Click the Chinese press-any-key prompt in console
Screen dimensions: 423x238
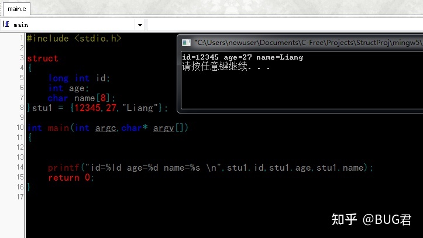pyautogui.click(x=226, y=67)
